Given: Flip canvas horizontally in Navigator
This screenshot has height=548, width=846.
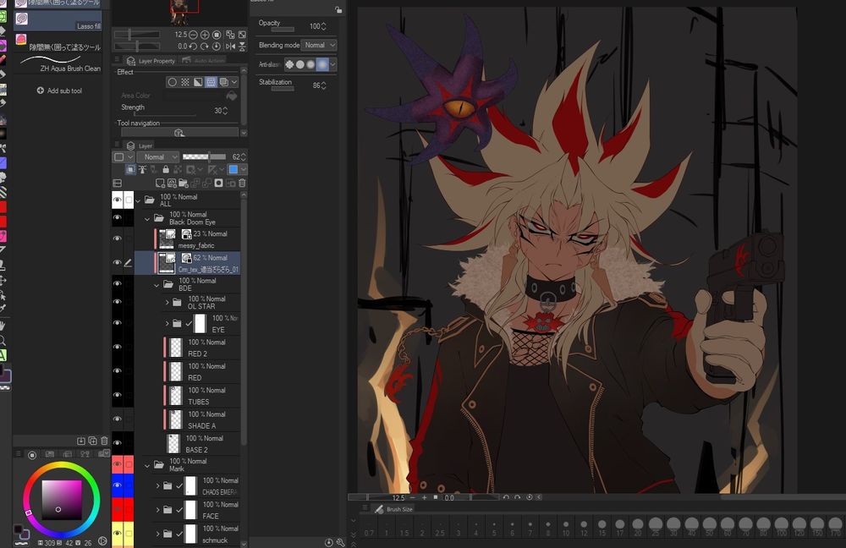Looking at the screenshot, I should pyautogui.click(x=230, y=47).
